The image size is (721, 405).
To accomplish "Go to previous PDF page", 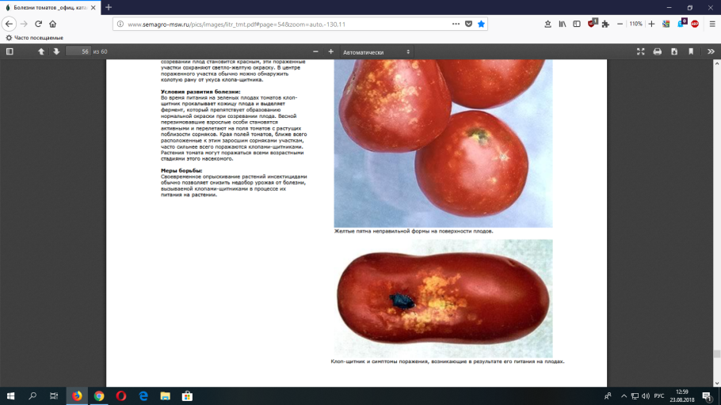I will [x=41, y=51].
